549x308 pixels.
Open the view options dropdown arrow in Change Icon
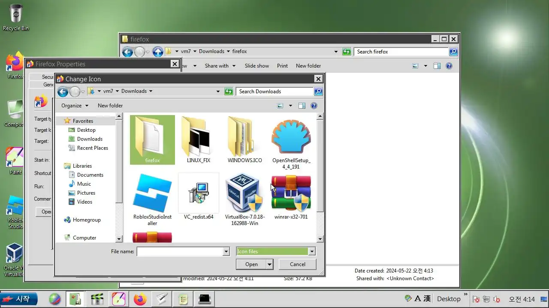point(290,106)
